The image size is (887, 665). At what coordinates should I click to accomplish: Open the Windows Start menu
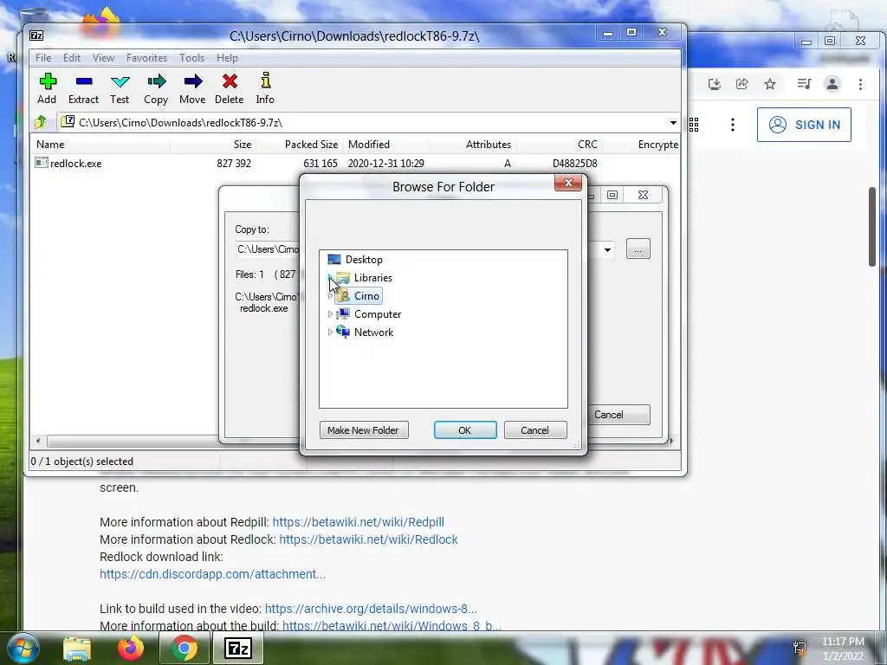click(22, 648)
